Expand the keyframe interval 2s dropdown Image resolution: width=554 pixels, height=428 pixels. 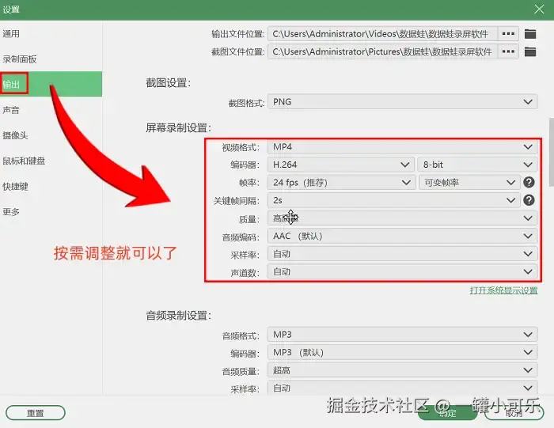coord(393,200)
